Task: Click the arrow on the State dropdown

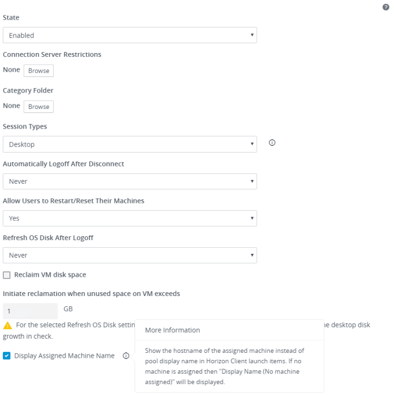Action: pyautogui.click(x=252, y=35)
